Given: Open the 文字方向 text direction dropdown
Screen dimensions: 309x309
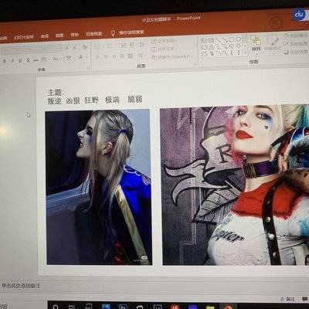Looking at the screenshot, I should click(x=164, y=41).
